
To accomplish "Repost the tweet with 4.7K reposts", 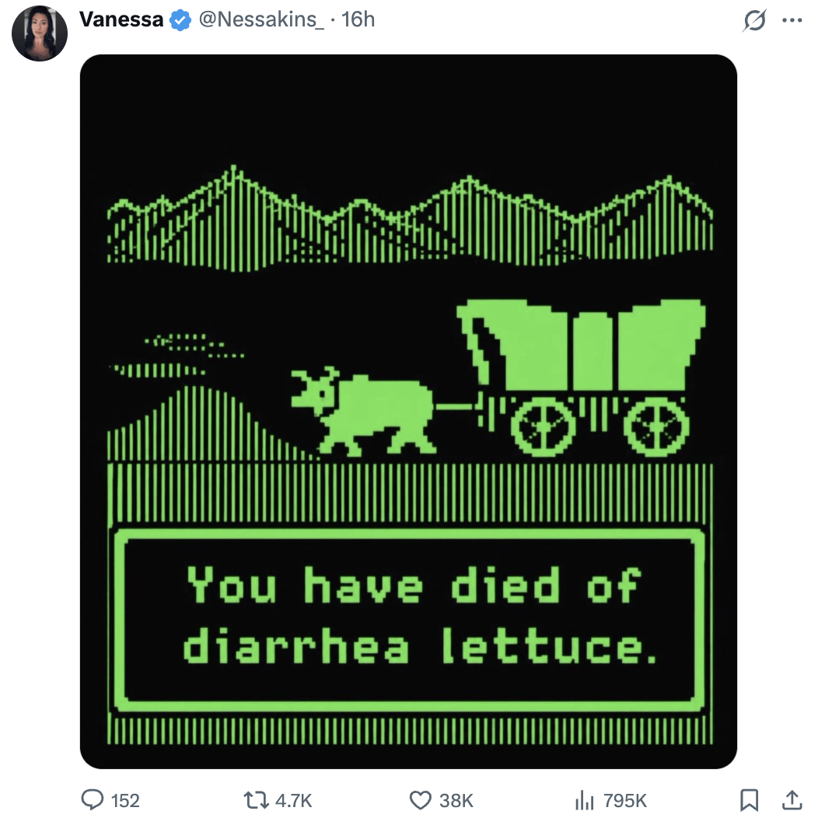I will [256, 800].
